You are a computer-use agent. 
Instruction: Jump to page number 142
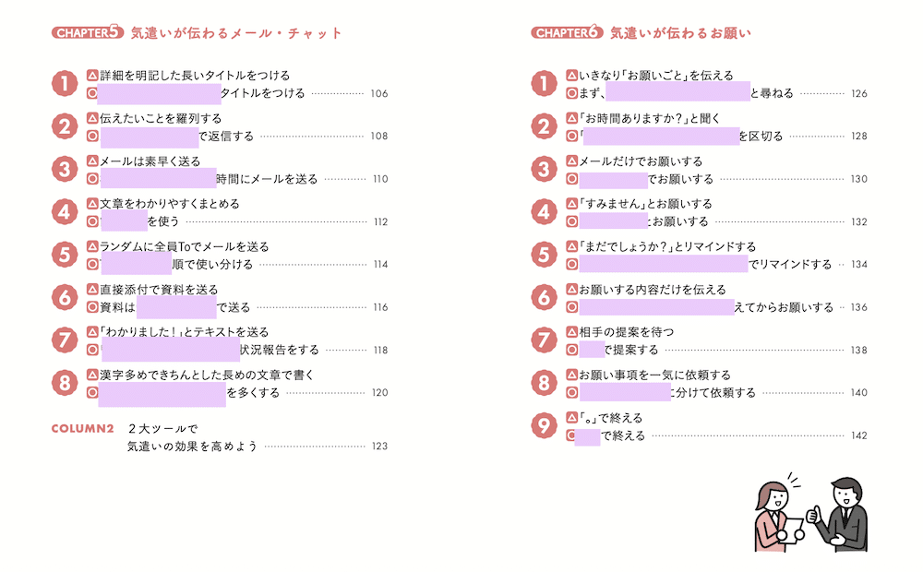pos(858,435)
